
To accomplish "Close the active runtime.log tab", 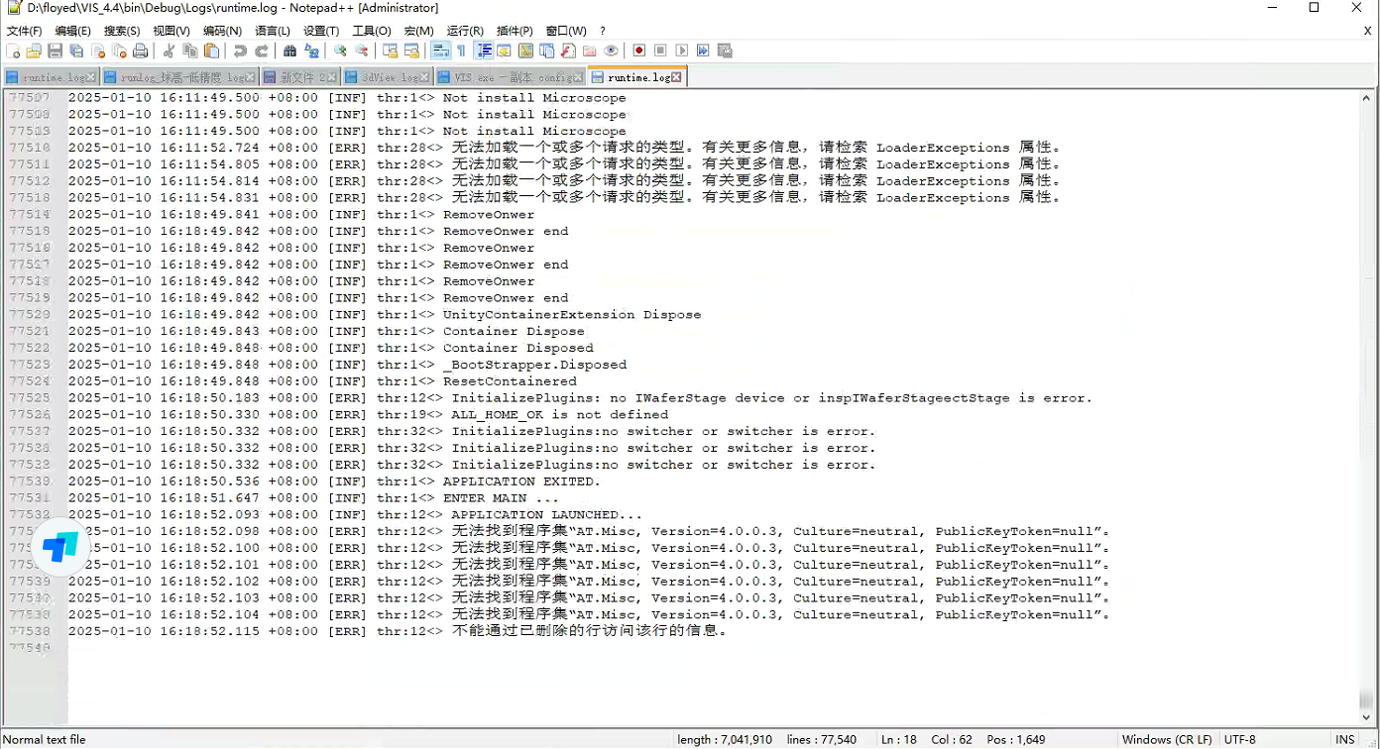I will coord(677,77).
